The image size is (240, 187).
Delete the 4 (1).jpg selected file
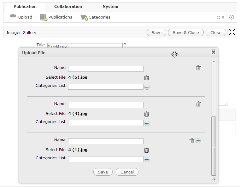[x=146, y=150]
